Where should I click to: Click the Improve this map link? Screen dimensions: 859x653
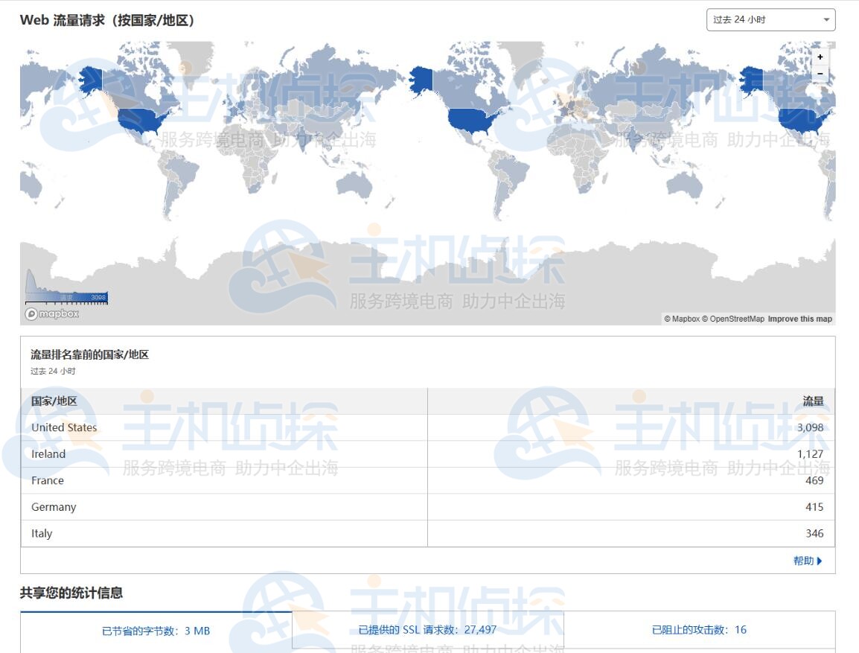pos(800,319)
